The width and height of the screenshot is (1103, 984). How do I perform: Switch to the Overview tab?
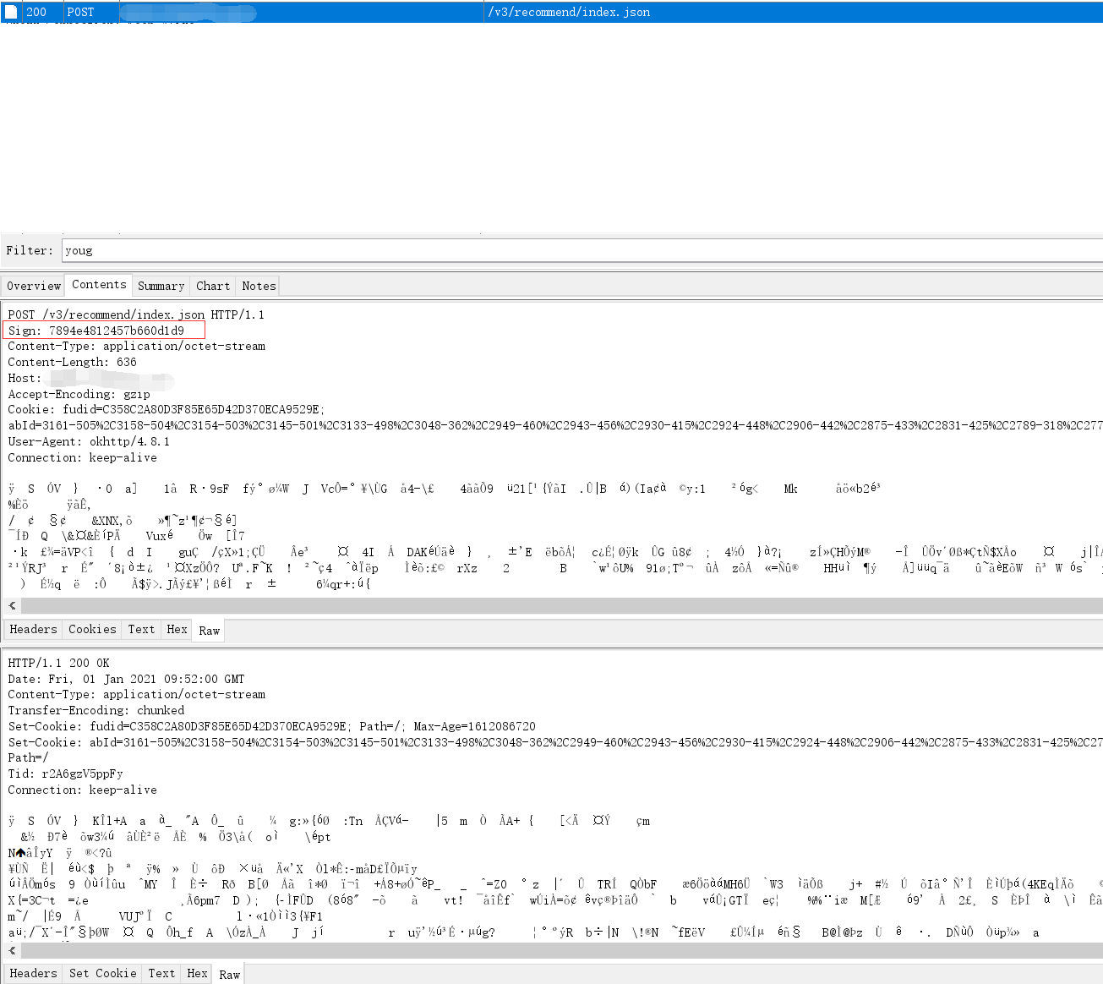point(34,286)
